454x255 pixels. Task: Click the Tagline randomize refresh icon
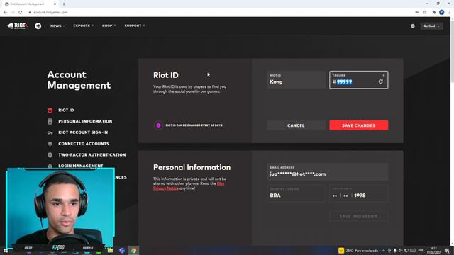pyautogui.click(x=380, y=82)
